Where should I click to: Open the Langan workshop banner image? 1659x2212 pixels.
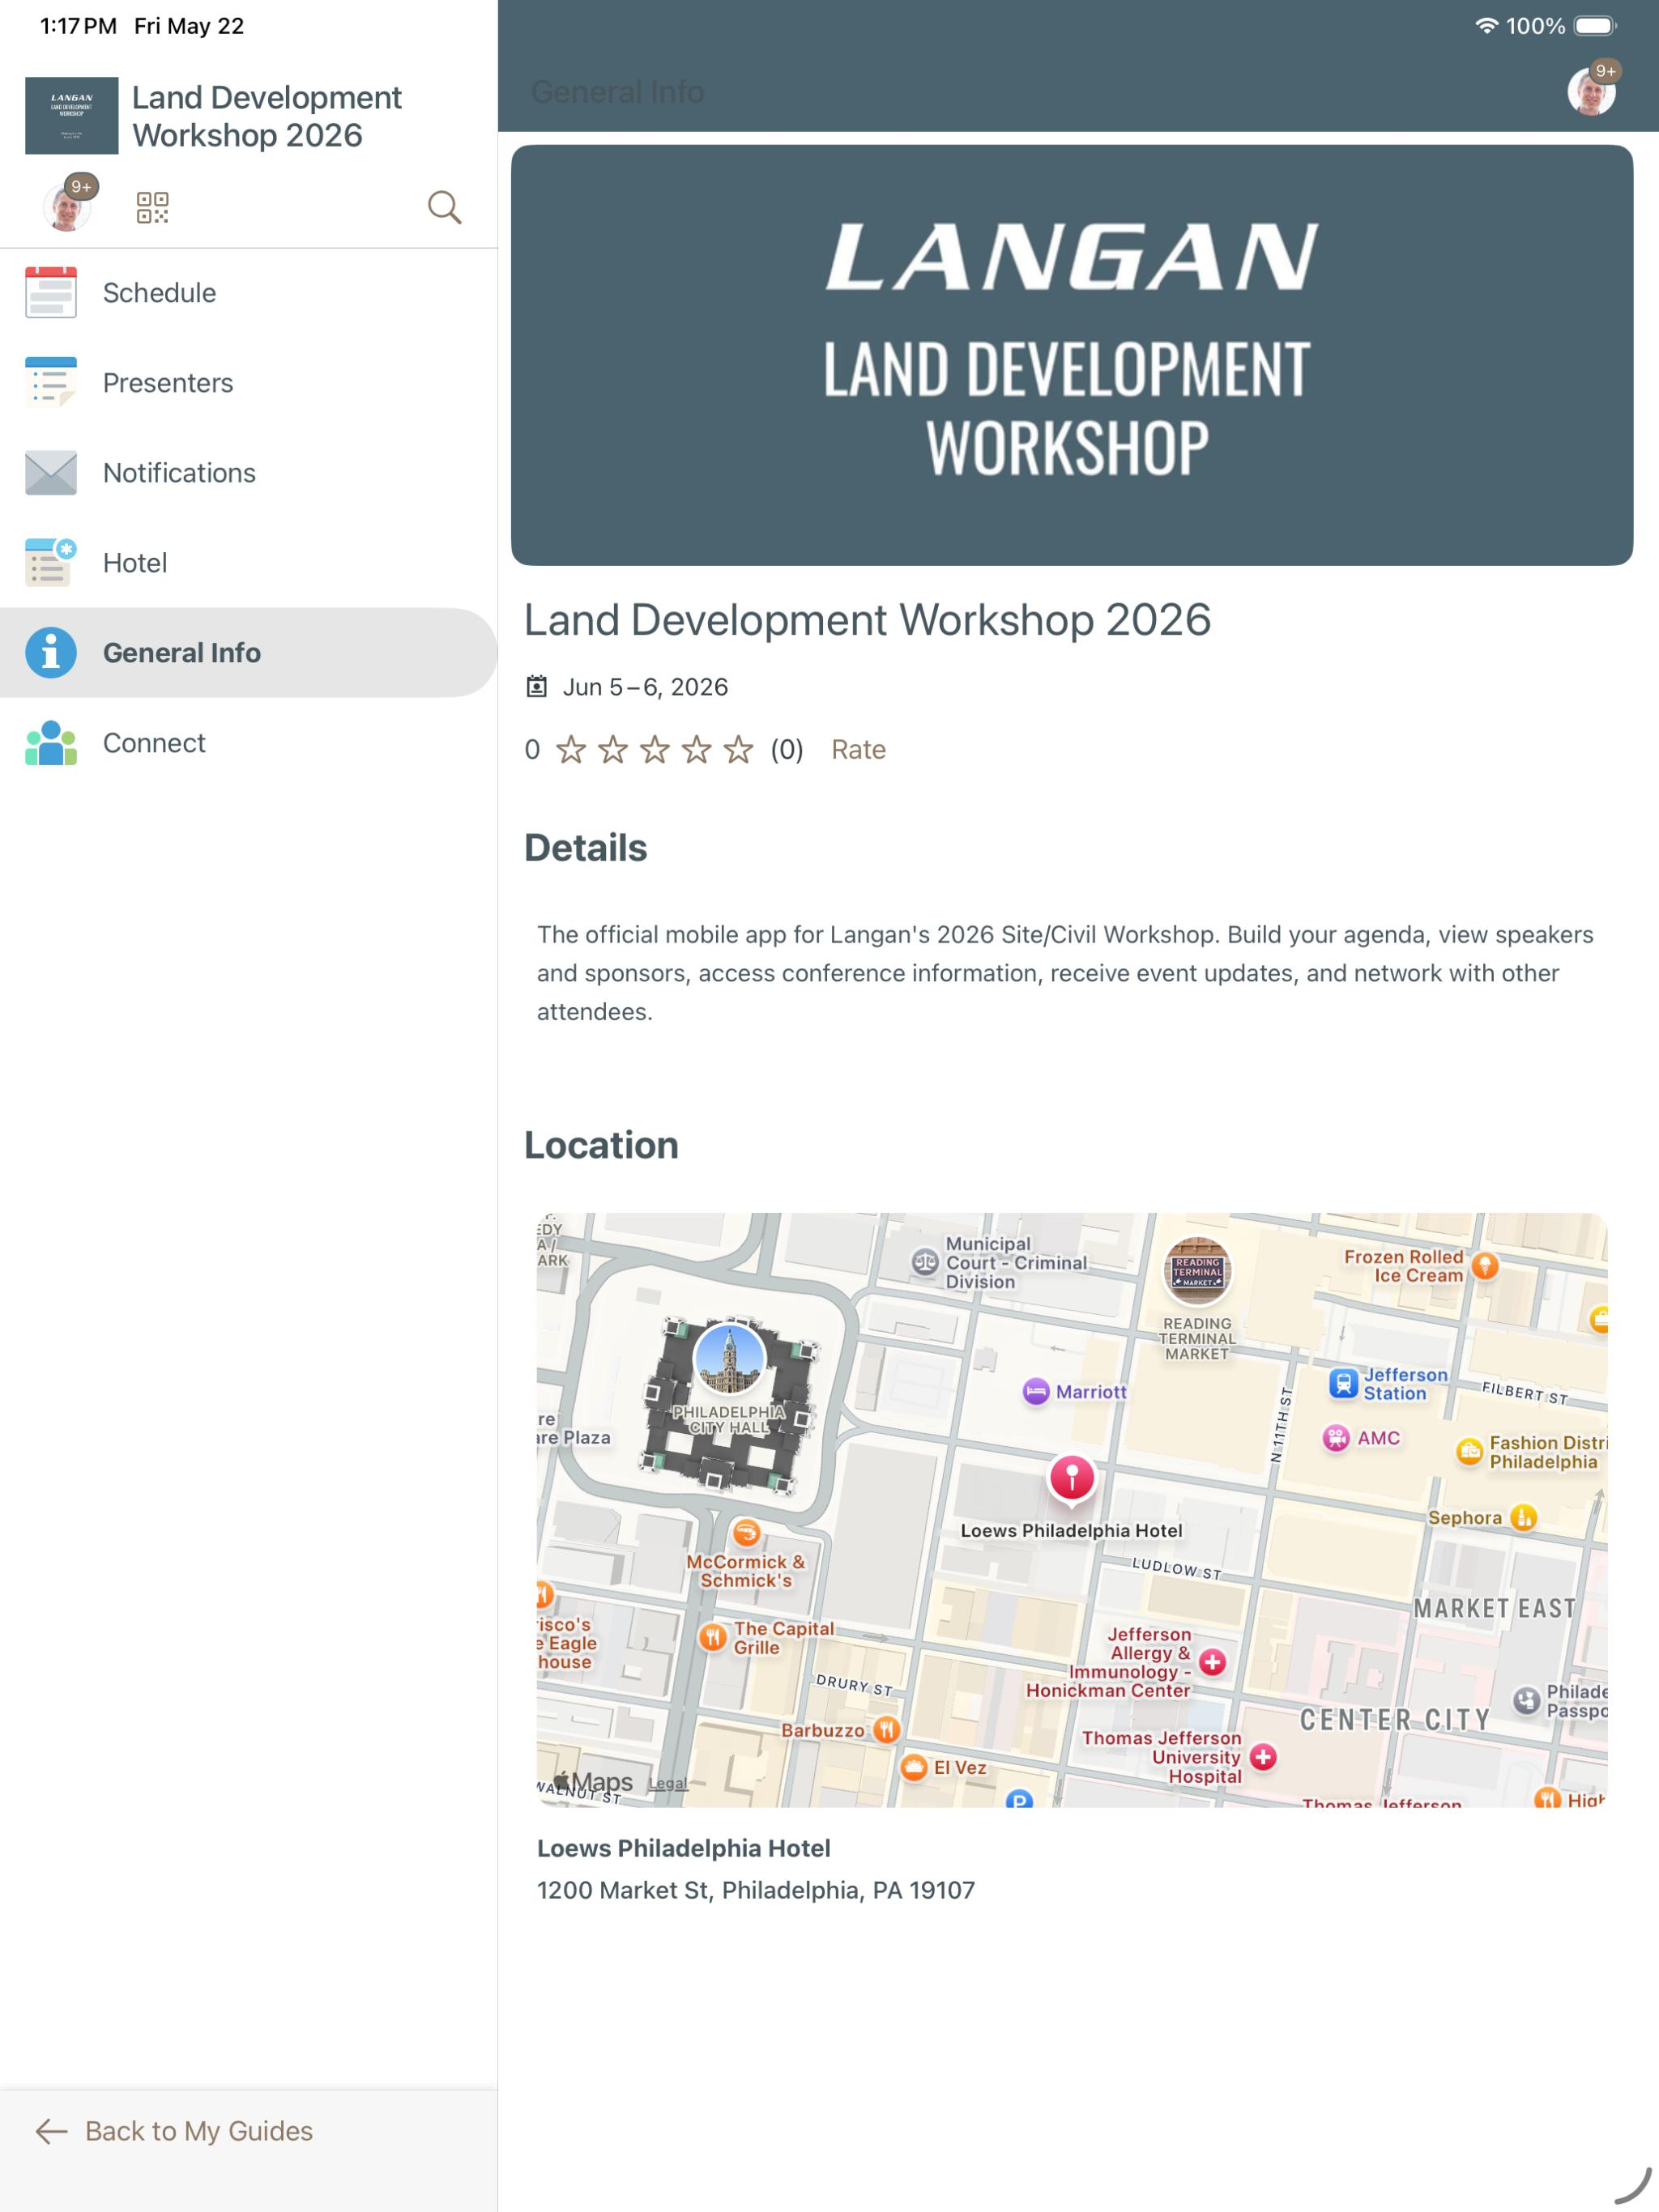(x=1072, y=355)
